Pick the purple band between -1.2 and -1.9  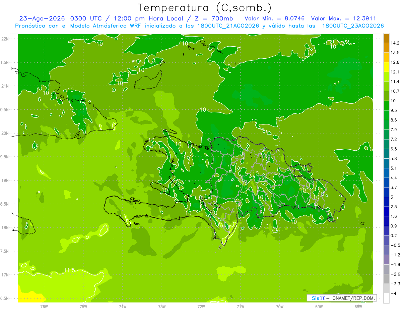click(x=386, y=260)
